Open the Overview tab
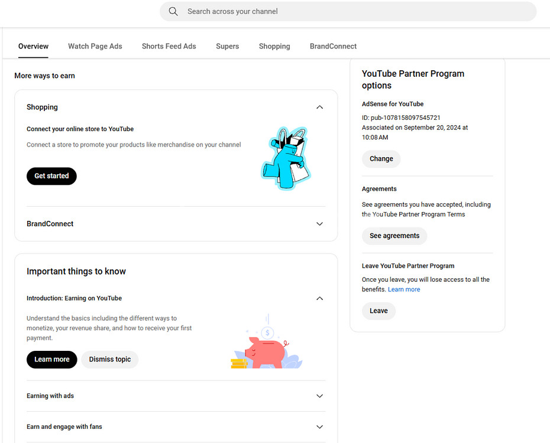550x443 pixels. pos(33,46)
